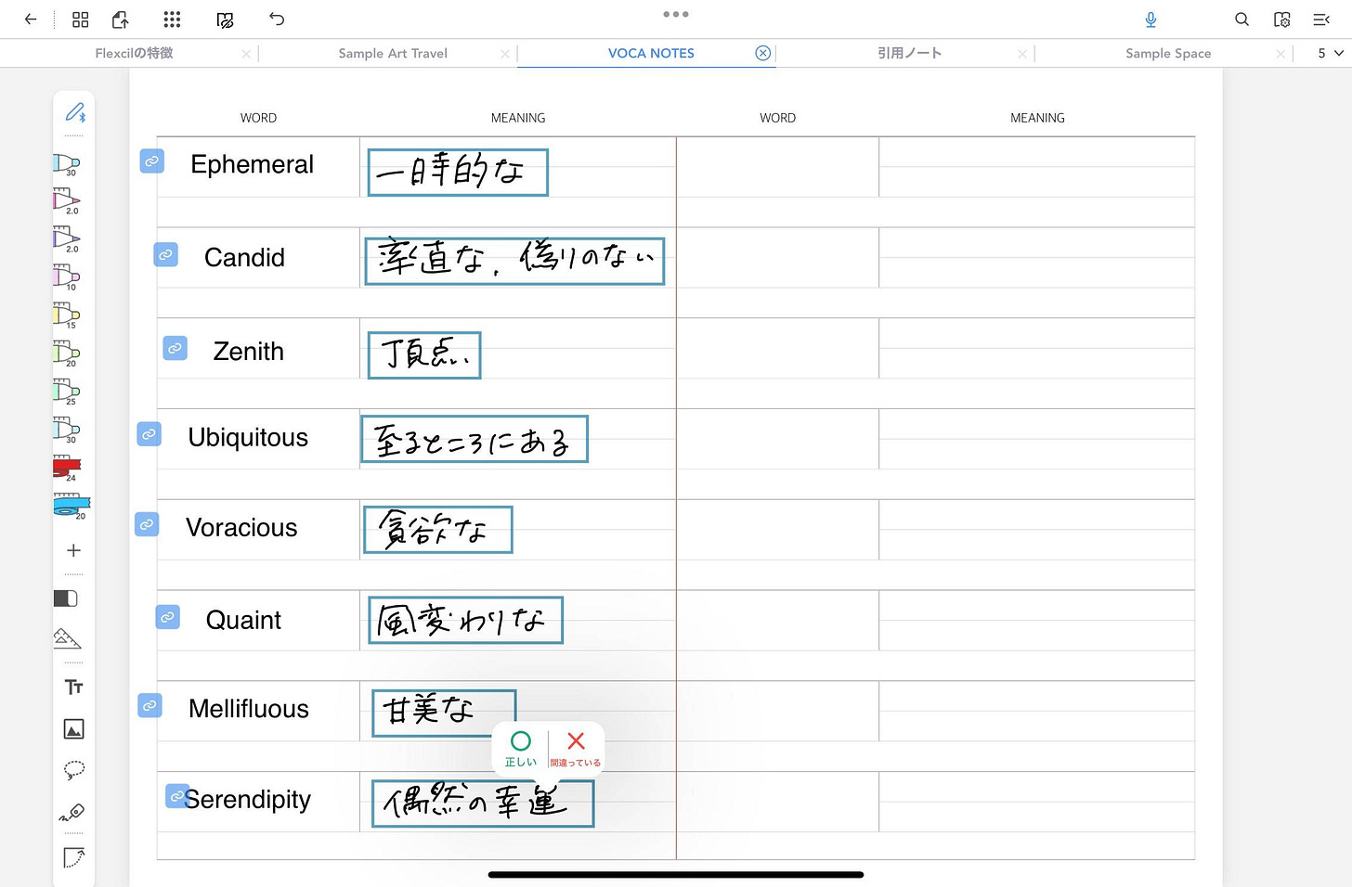1352x887 pixels.
Task: Open the link icon beside Mellifluous
Action: coord(149,705)
